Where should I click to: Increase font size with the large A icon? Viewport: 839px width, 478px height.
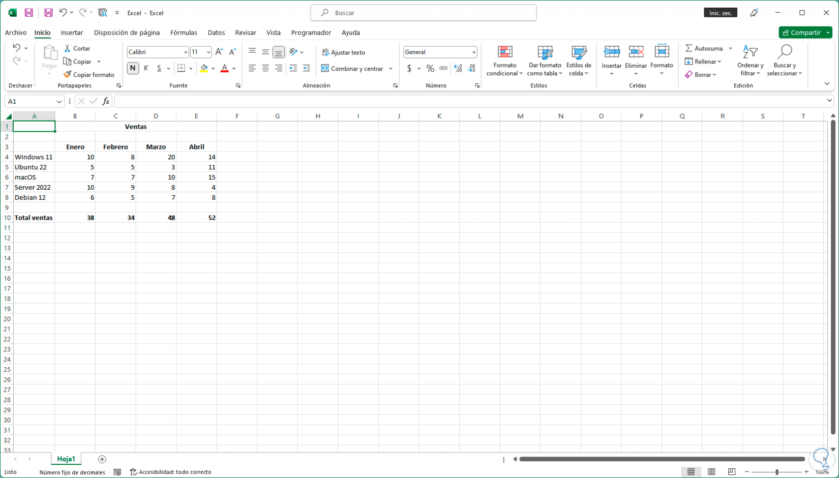click(x=219, y=52)
